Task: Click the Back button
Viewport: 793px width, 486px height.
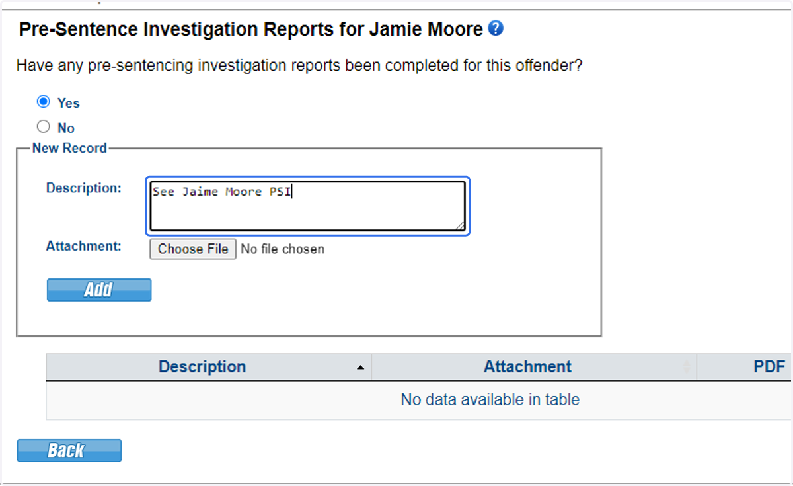Action: [x=69, y=450]
